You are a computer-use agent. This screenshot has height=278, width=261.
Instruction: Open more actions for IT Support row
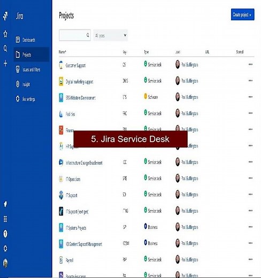(250, 194)
